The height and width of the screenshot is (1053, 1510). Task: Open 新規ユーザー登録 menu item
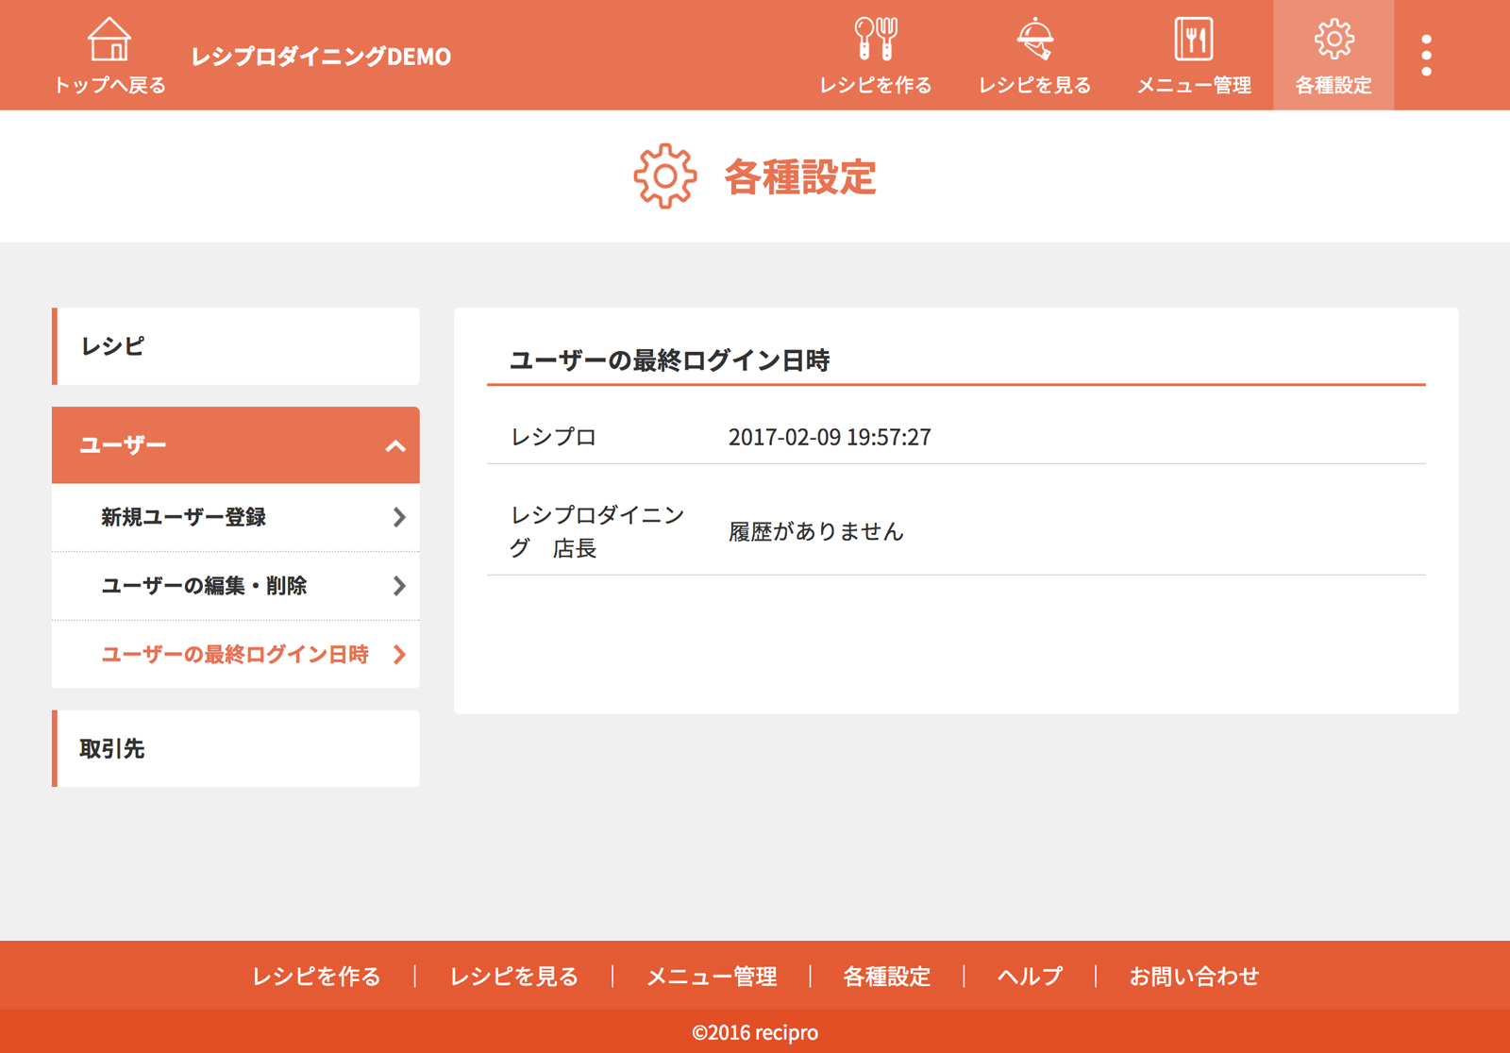184,517
